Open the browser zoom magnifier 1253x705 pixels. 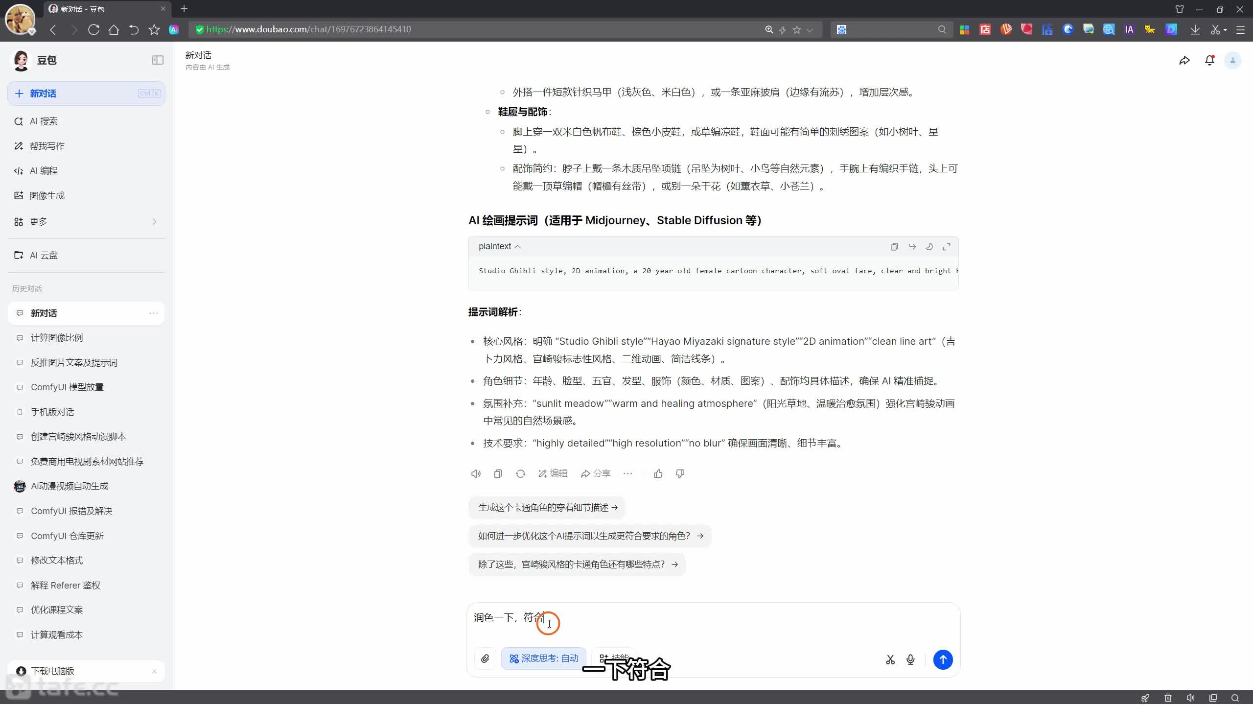pos(769,30)
